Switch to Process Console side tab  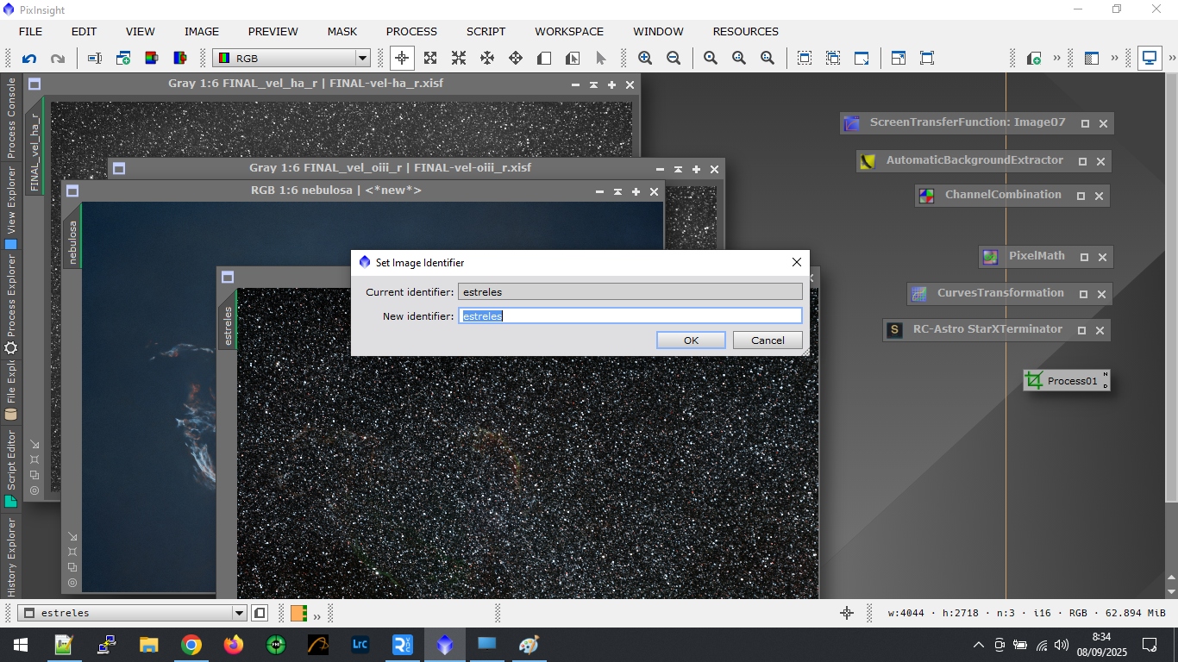[x=11, y=118]
